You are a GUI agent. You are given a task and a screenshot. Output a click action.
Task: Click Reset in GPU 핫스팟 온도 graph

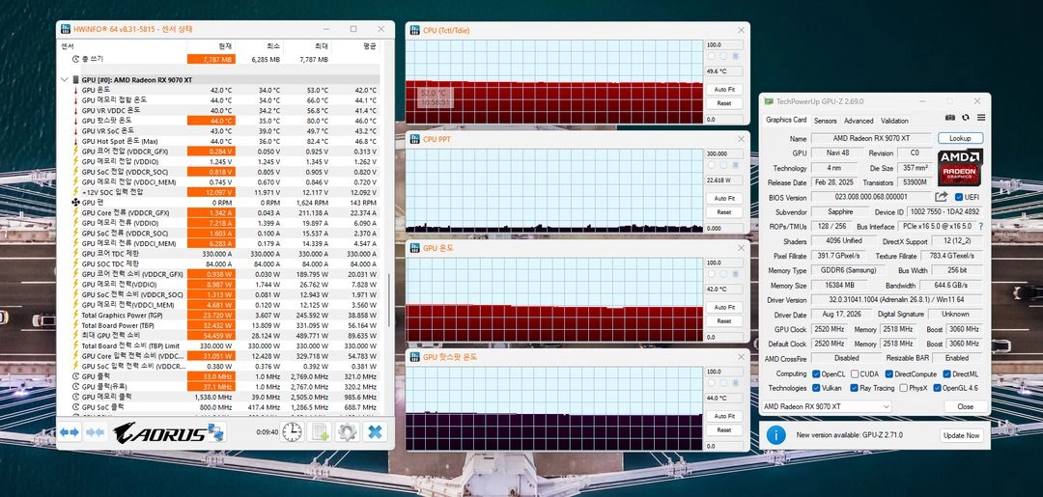723,429
